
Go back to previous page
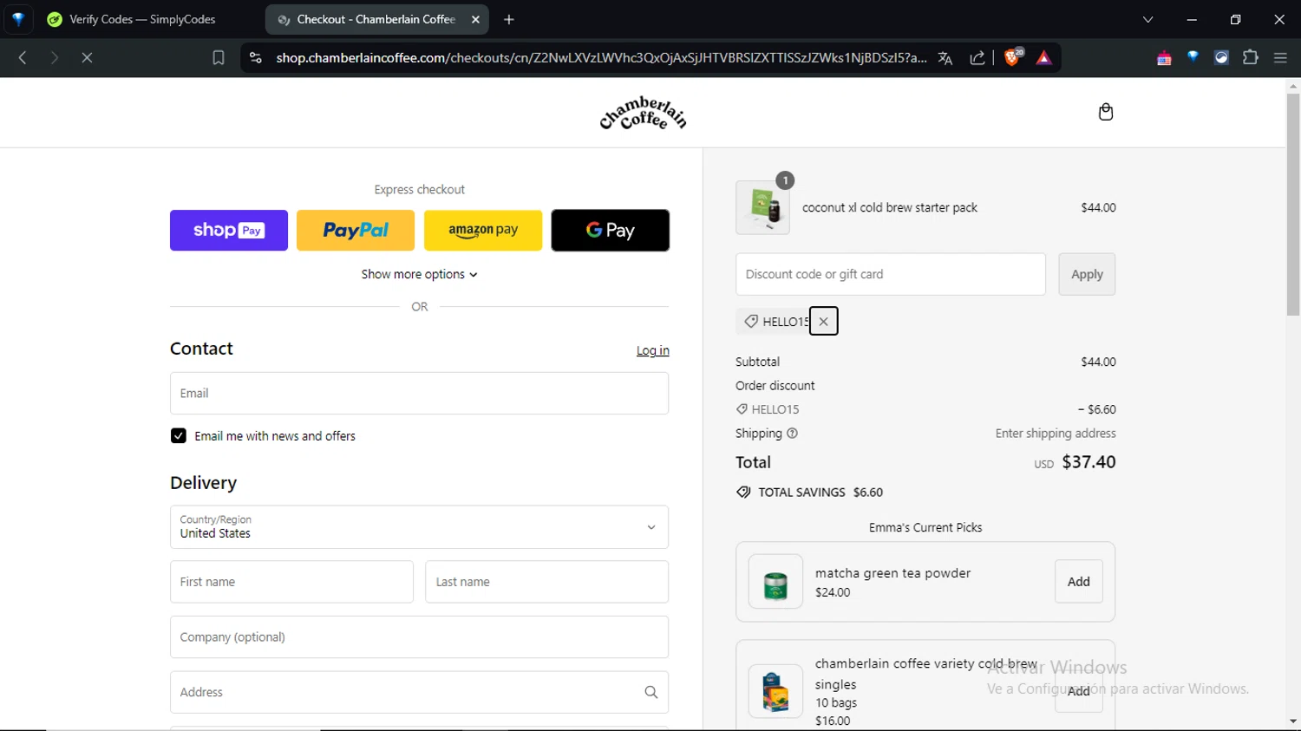pos(23,58)
